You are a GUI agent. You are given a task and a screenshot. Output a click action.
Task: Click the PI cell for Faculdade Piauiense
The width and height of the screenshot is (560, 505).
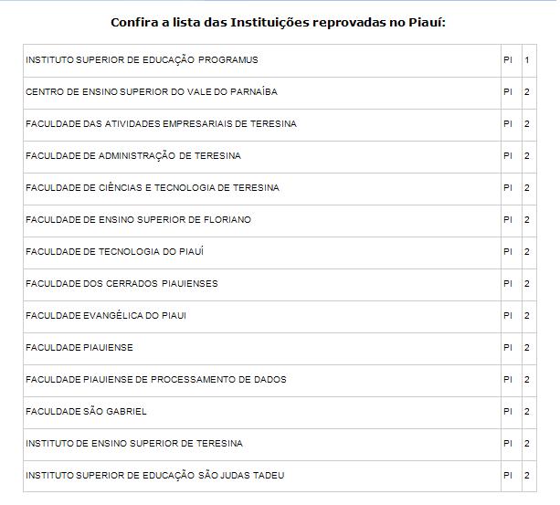click(x=508, y=348)
